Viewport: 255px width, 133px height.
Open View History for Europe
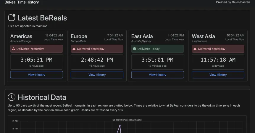(x=97, y=75)
